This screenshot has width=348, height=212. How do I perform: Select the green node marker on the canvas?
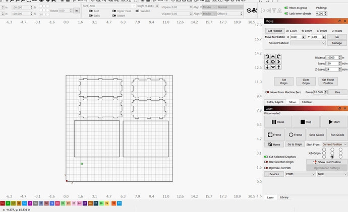pos(82,164)
